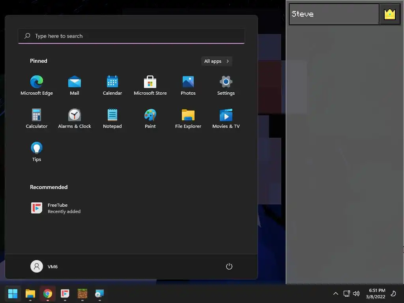The image size is (404, 303).
Task: Click the Steve player name entry
Action: [334, 14]
